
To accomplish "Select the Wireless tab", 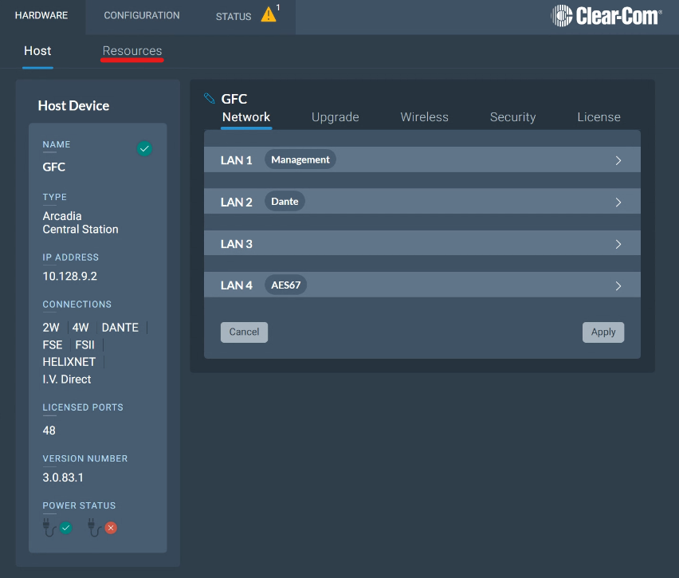I will click(424, 117).
